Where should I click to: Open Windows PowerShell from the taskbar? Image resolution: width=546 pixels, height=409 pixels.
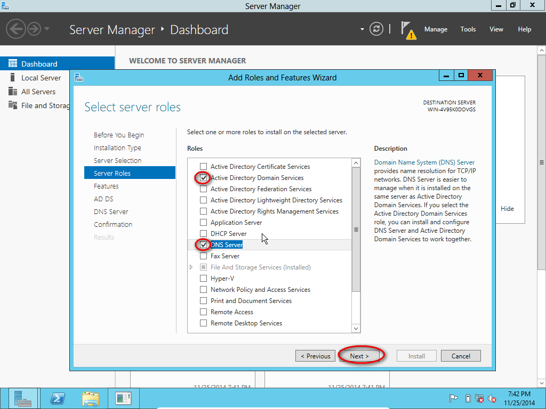(57, 398)
